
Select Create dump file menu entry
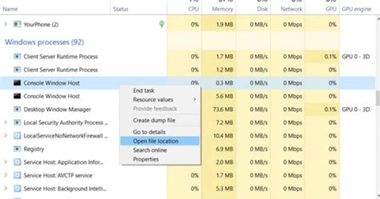tap(160, 120)
